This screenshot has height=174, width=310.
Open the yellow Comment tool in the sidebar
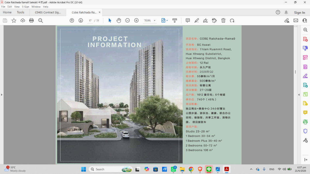[305, 113]
